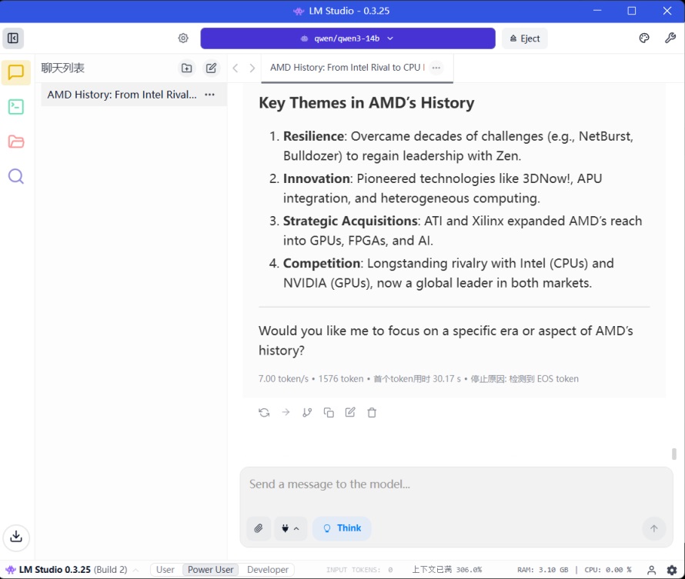
Task: Copy the message with copy icon
Action: (329, 412)
